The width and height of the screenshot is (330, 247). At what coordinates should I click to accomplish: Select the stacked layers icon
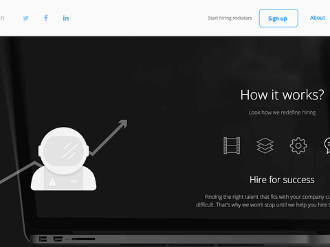point(265,145)
